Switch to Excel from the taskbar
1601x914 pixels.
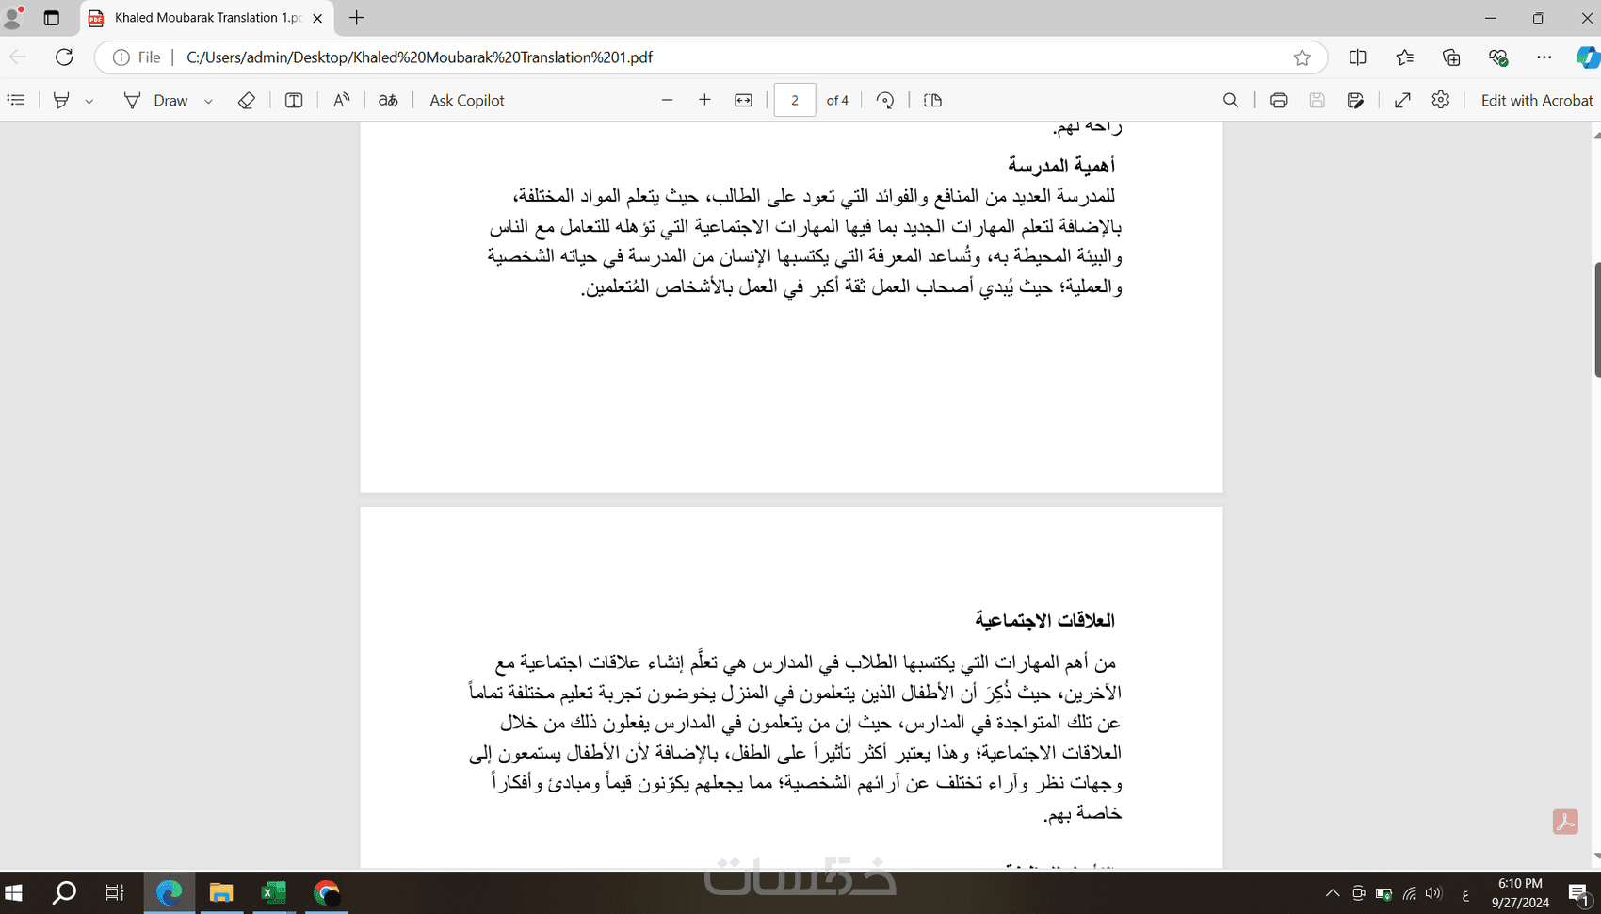[274, 892]
